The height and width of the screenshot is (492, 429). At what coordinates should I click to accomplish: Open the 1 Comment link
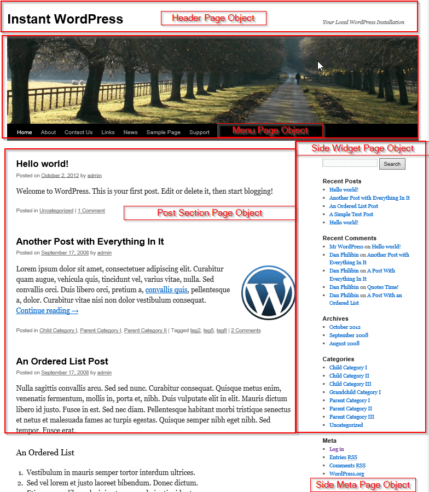pyautogui.click(x=91, y=211)
